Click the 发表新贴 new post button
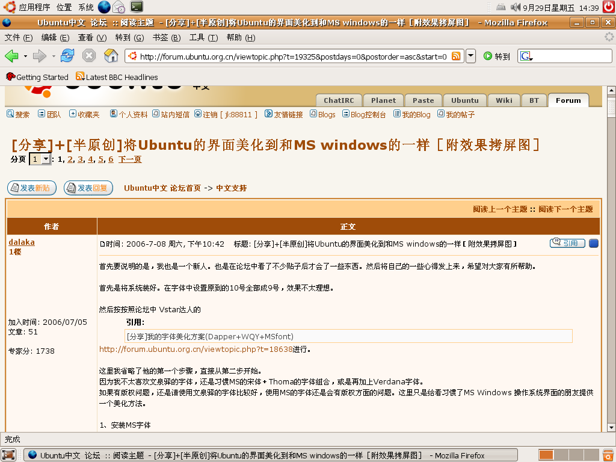This screenshot has width=616, height=462. (32, 188)
